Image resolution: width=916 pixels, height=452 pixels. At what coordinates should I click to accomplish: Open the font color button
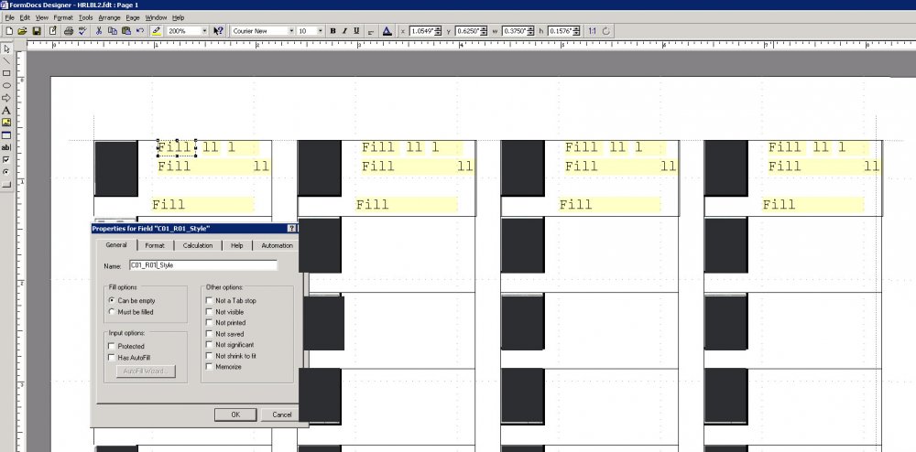coord(387,31)
